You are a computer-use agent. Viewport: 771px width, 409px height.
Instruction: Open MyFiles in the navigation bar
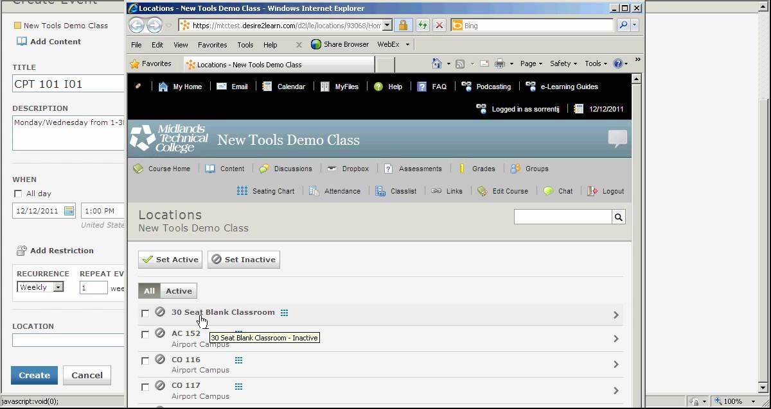point(339,87)
